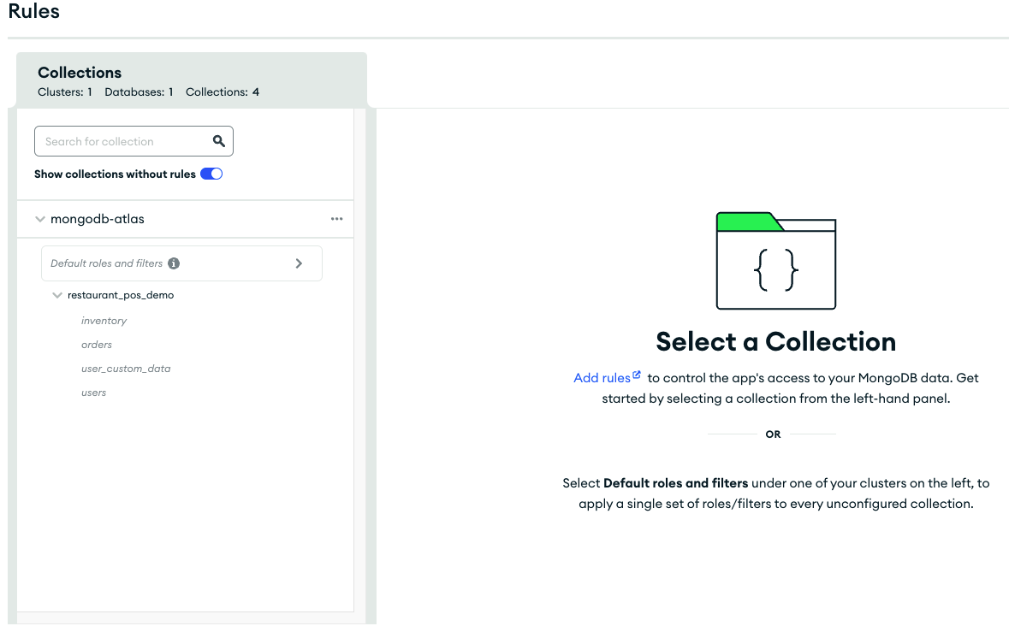
Task: Click the Rules page title
Action: [33, 11]
